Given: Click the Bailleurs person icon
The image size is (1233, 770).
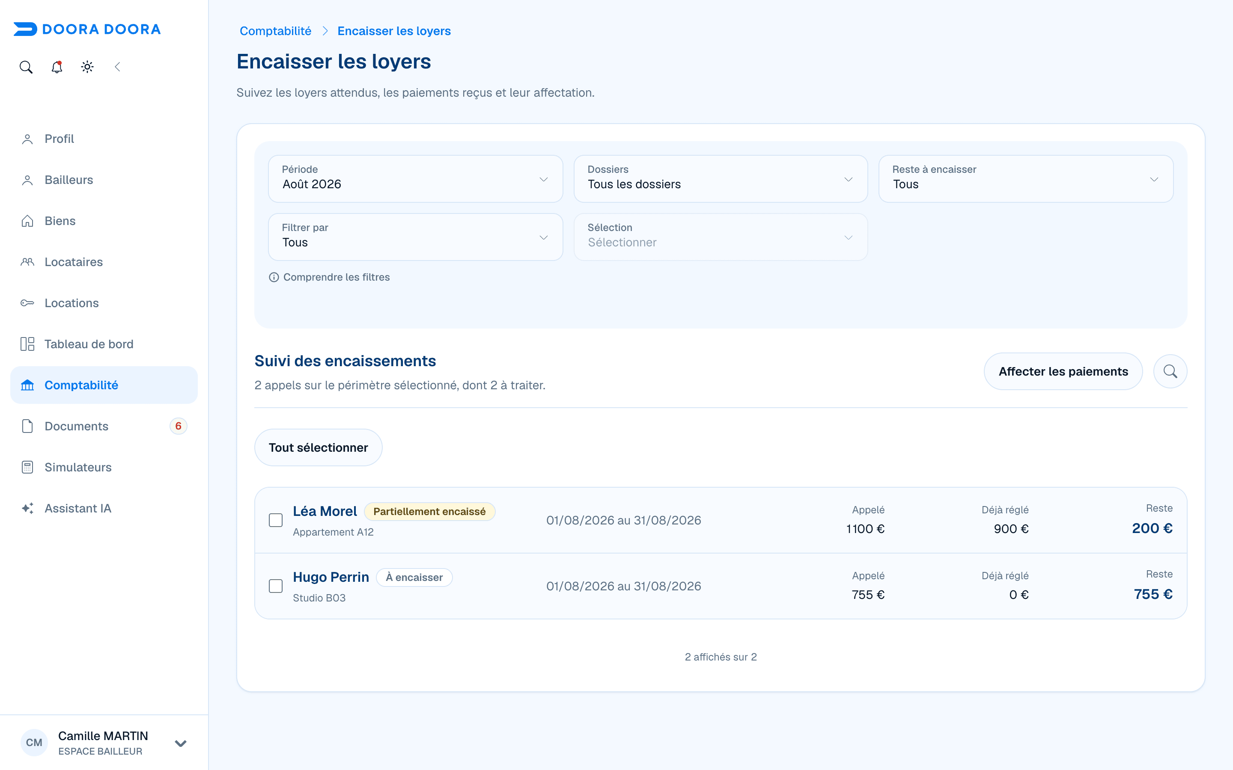Looking at the screenshot, I should 27,180.
